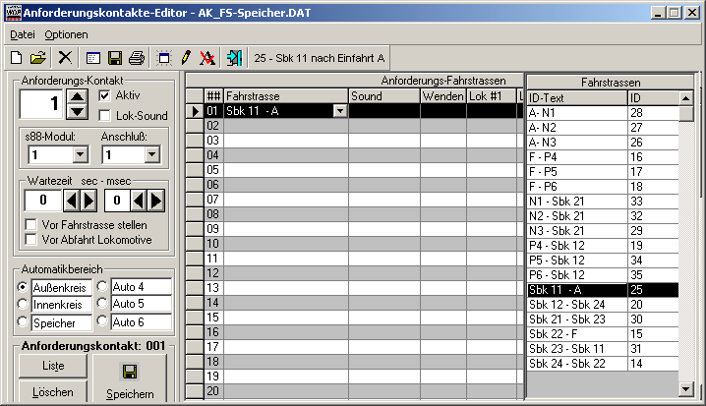This screenshot has height=406, width=706.
Task: Select the Sbk 23 - Sbk 11 row
Action: [603, 349]
